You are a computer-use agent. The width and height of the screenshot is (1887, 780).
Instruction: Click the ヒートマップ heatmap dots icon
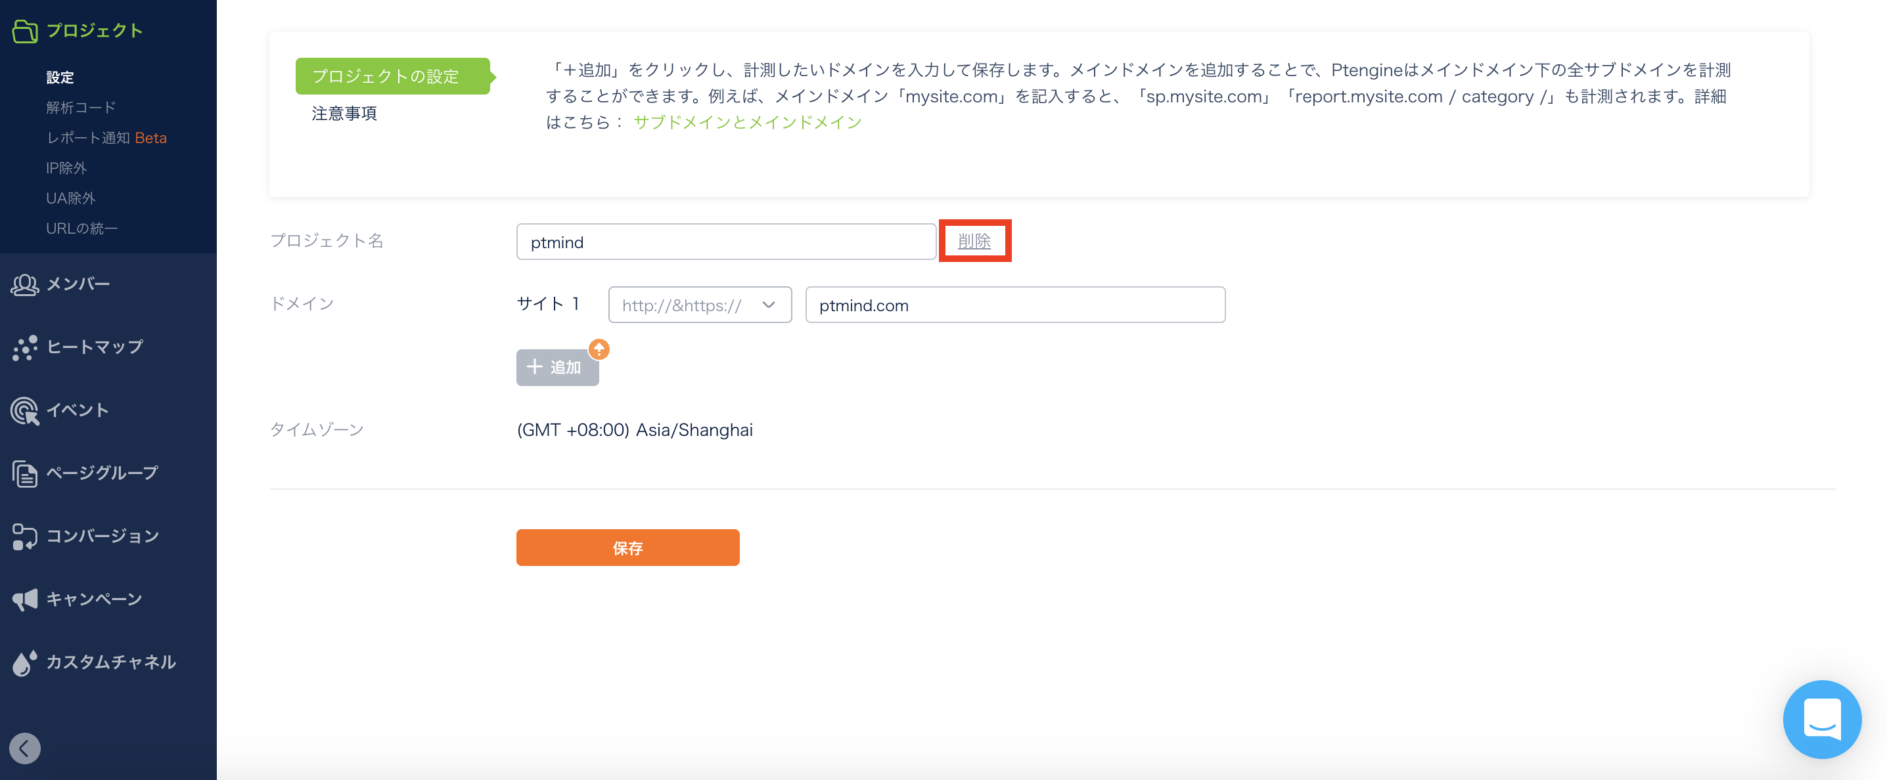pyautogui.click(x=25, y=347)
